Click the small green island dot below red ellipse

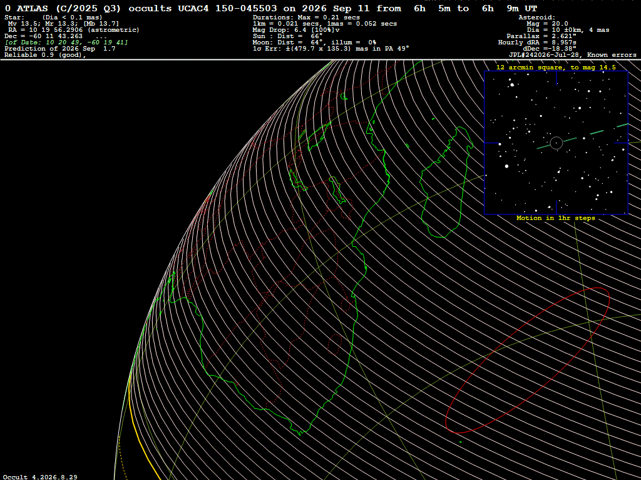461,442
